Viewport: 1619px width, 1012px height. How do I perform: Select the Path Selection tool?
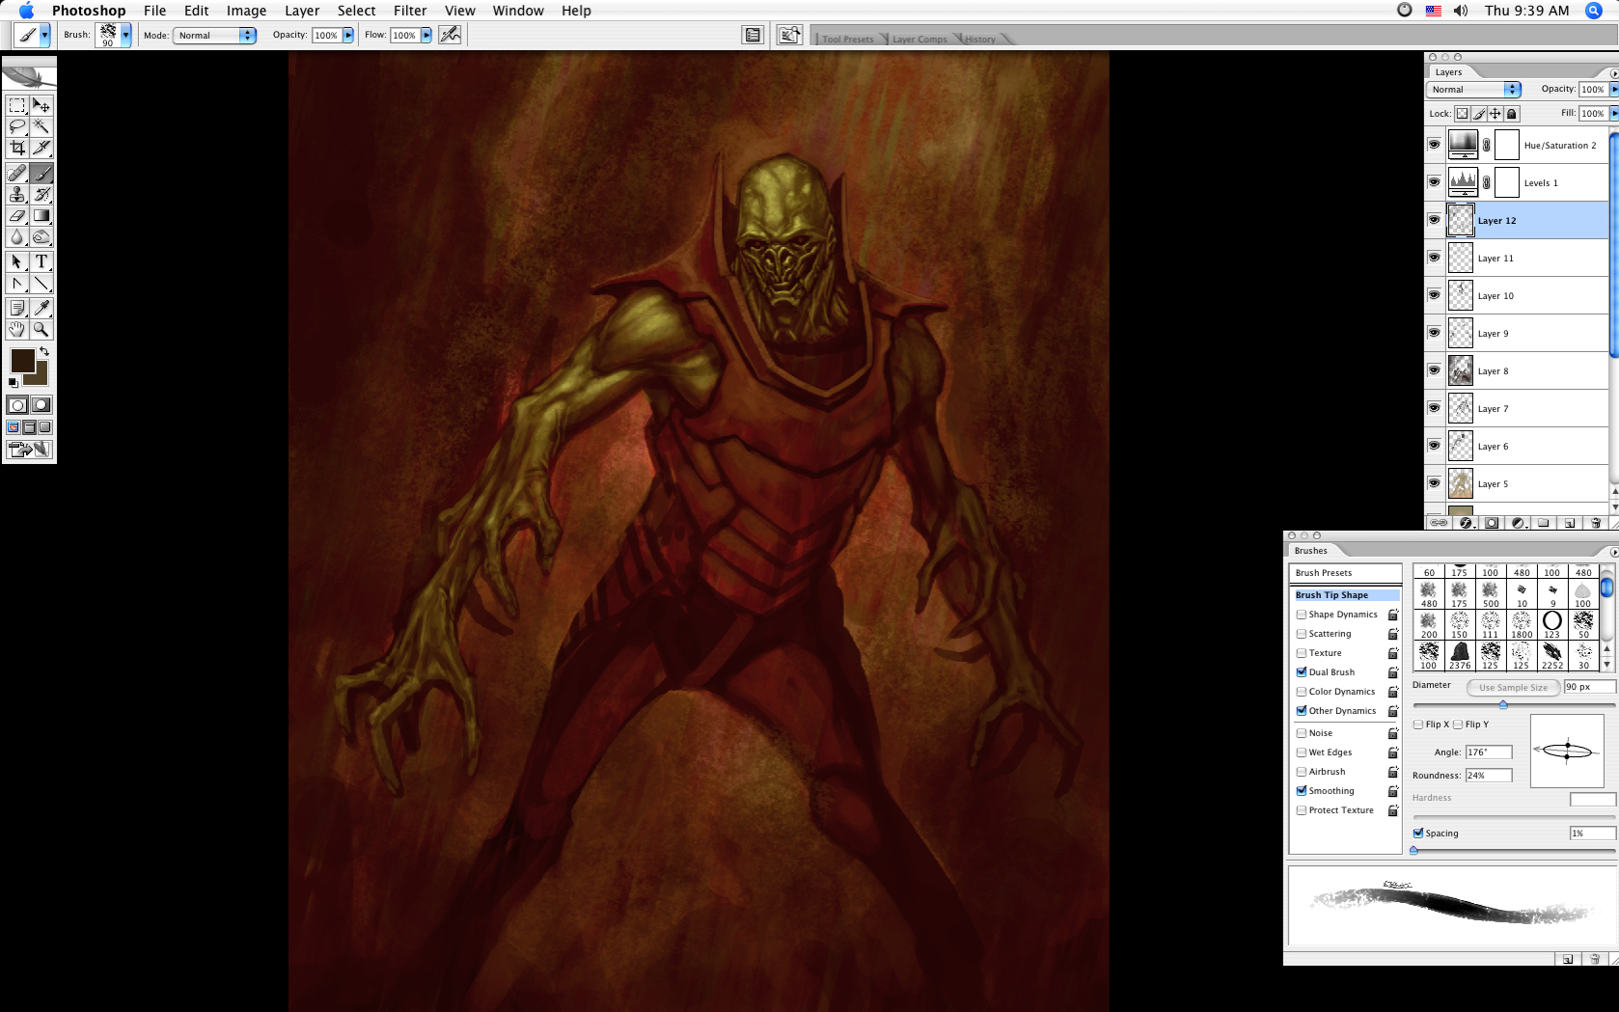[17, 261]
